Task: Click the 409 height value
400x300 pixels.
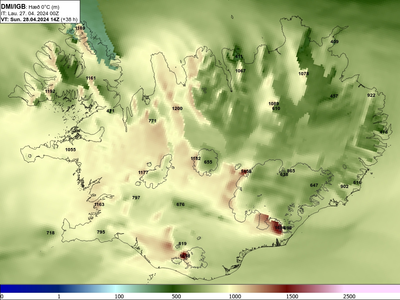Action: (334, 42)
